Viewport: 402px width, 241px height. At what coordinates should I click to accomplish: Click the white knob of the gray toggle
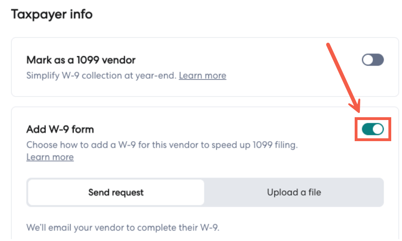pos(368,60)
